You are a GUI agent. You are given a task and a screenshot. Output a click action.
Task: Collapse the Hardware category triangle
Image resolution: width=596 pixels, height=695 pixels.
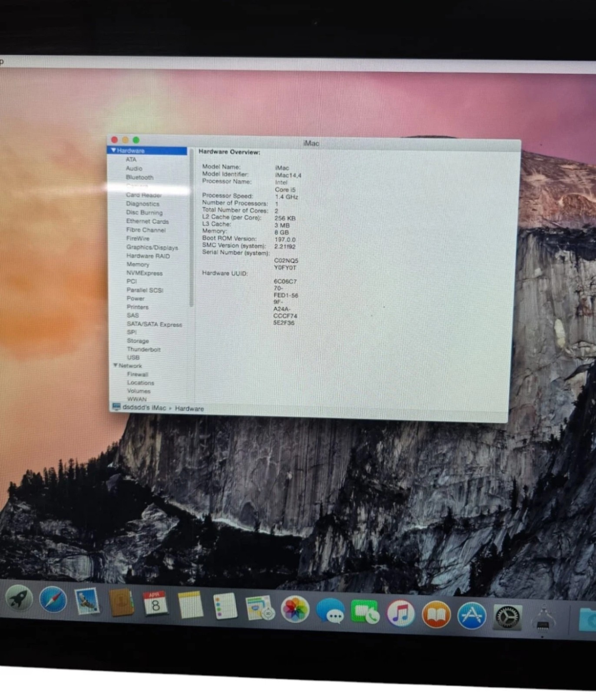113,150
